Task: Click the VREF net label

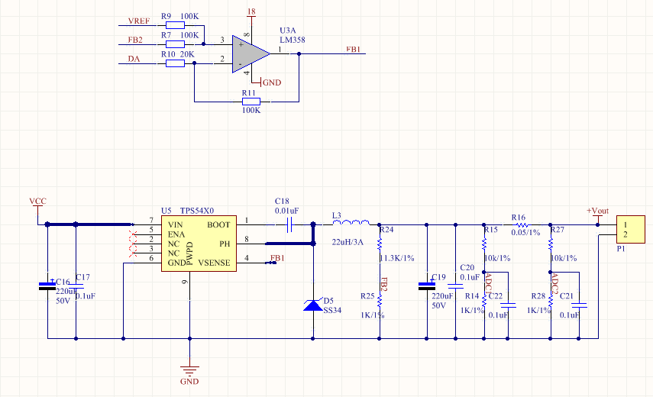Action: pyautogui.click(x=139, y=21)
